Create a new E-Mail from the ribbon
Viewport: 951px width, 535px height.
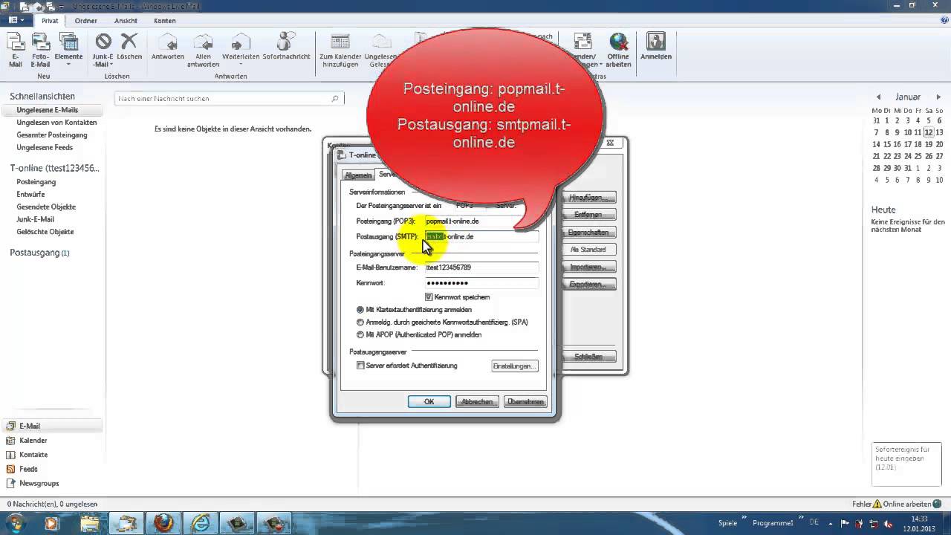[x=16, y=51]
